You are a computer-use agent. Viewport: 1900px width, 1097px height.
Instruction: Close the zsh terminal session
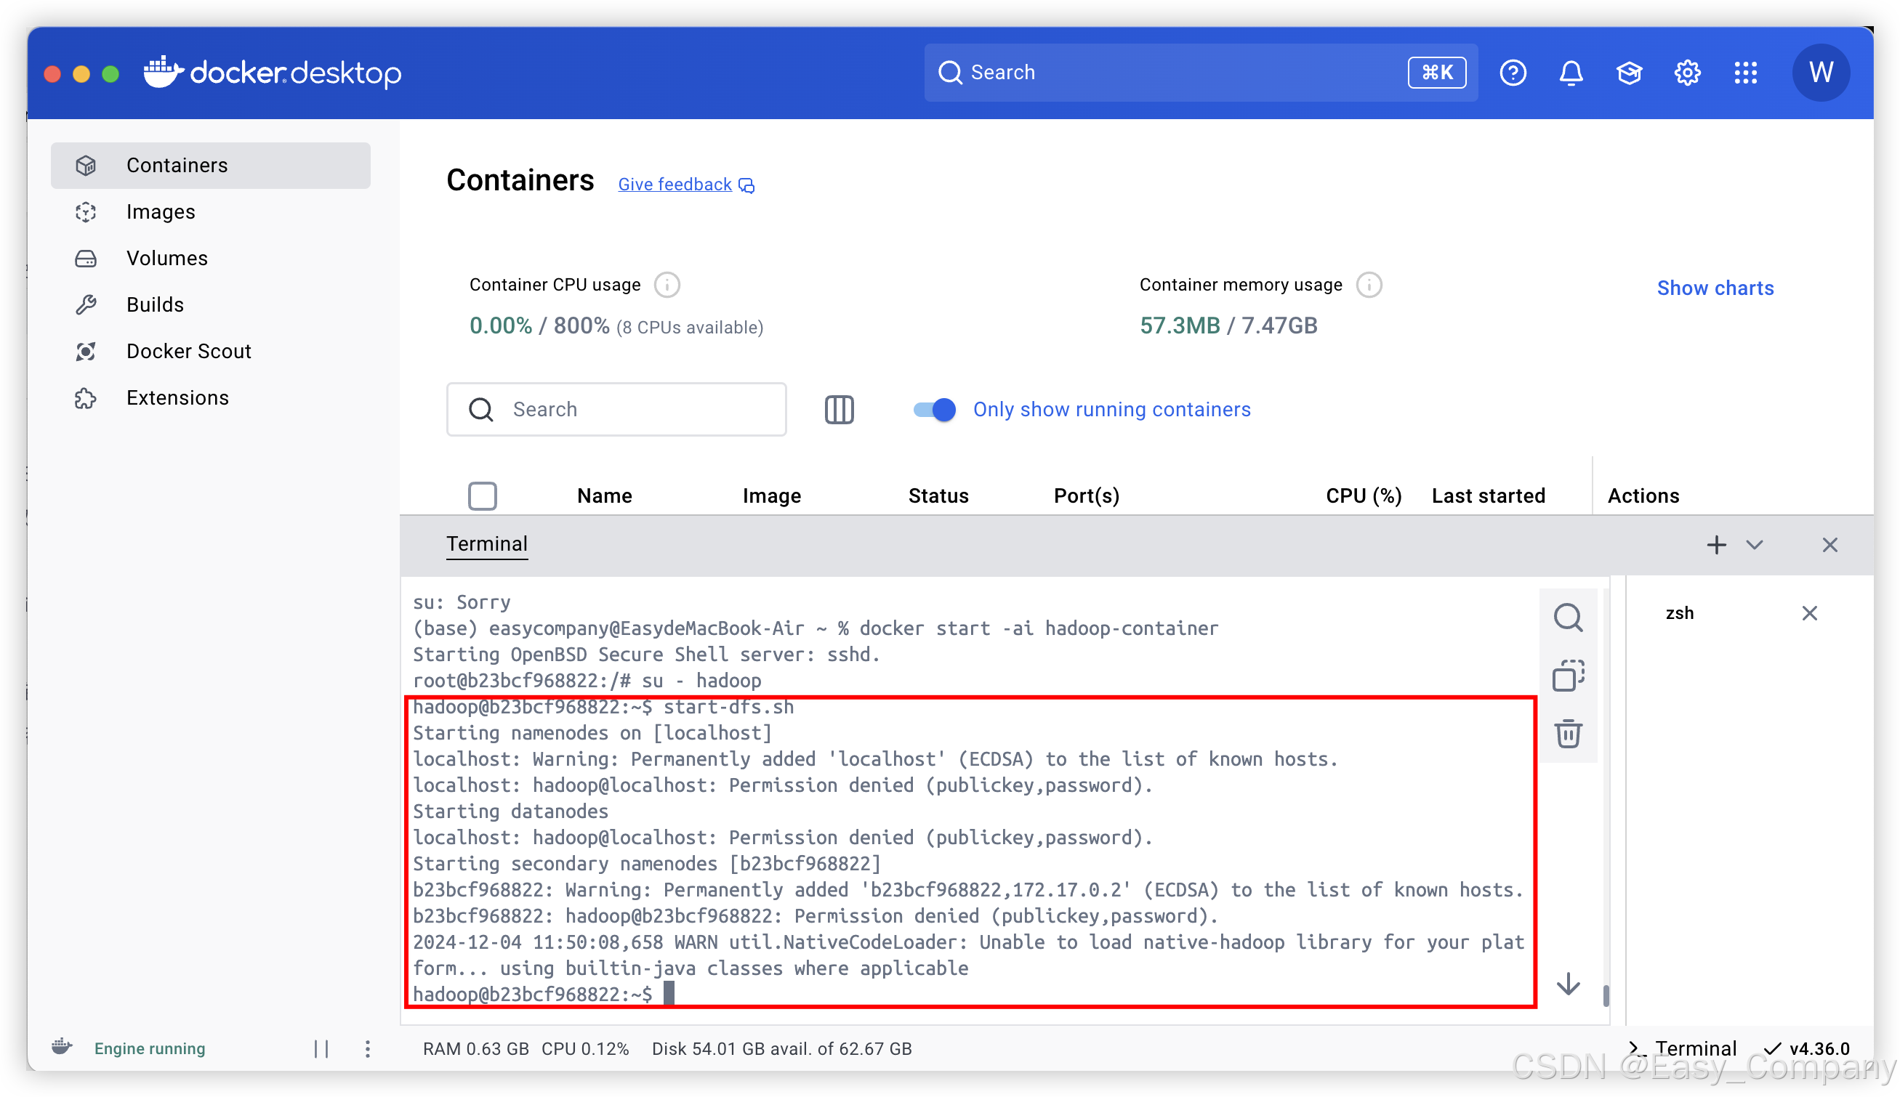[x=1809, y=613]
